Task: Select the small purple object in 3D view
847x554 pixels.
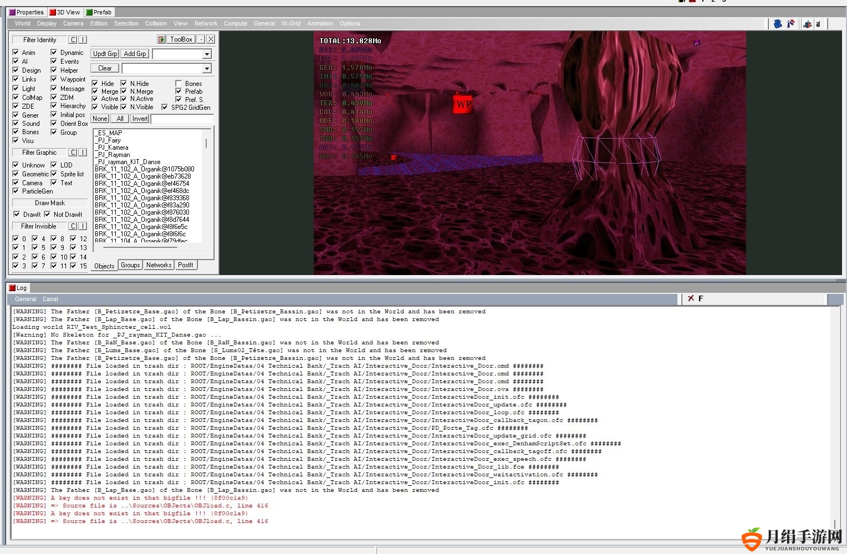Action: click(697, 42)
